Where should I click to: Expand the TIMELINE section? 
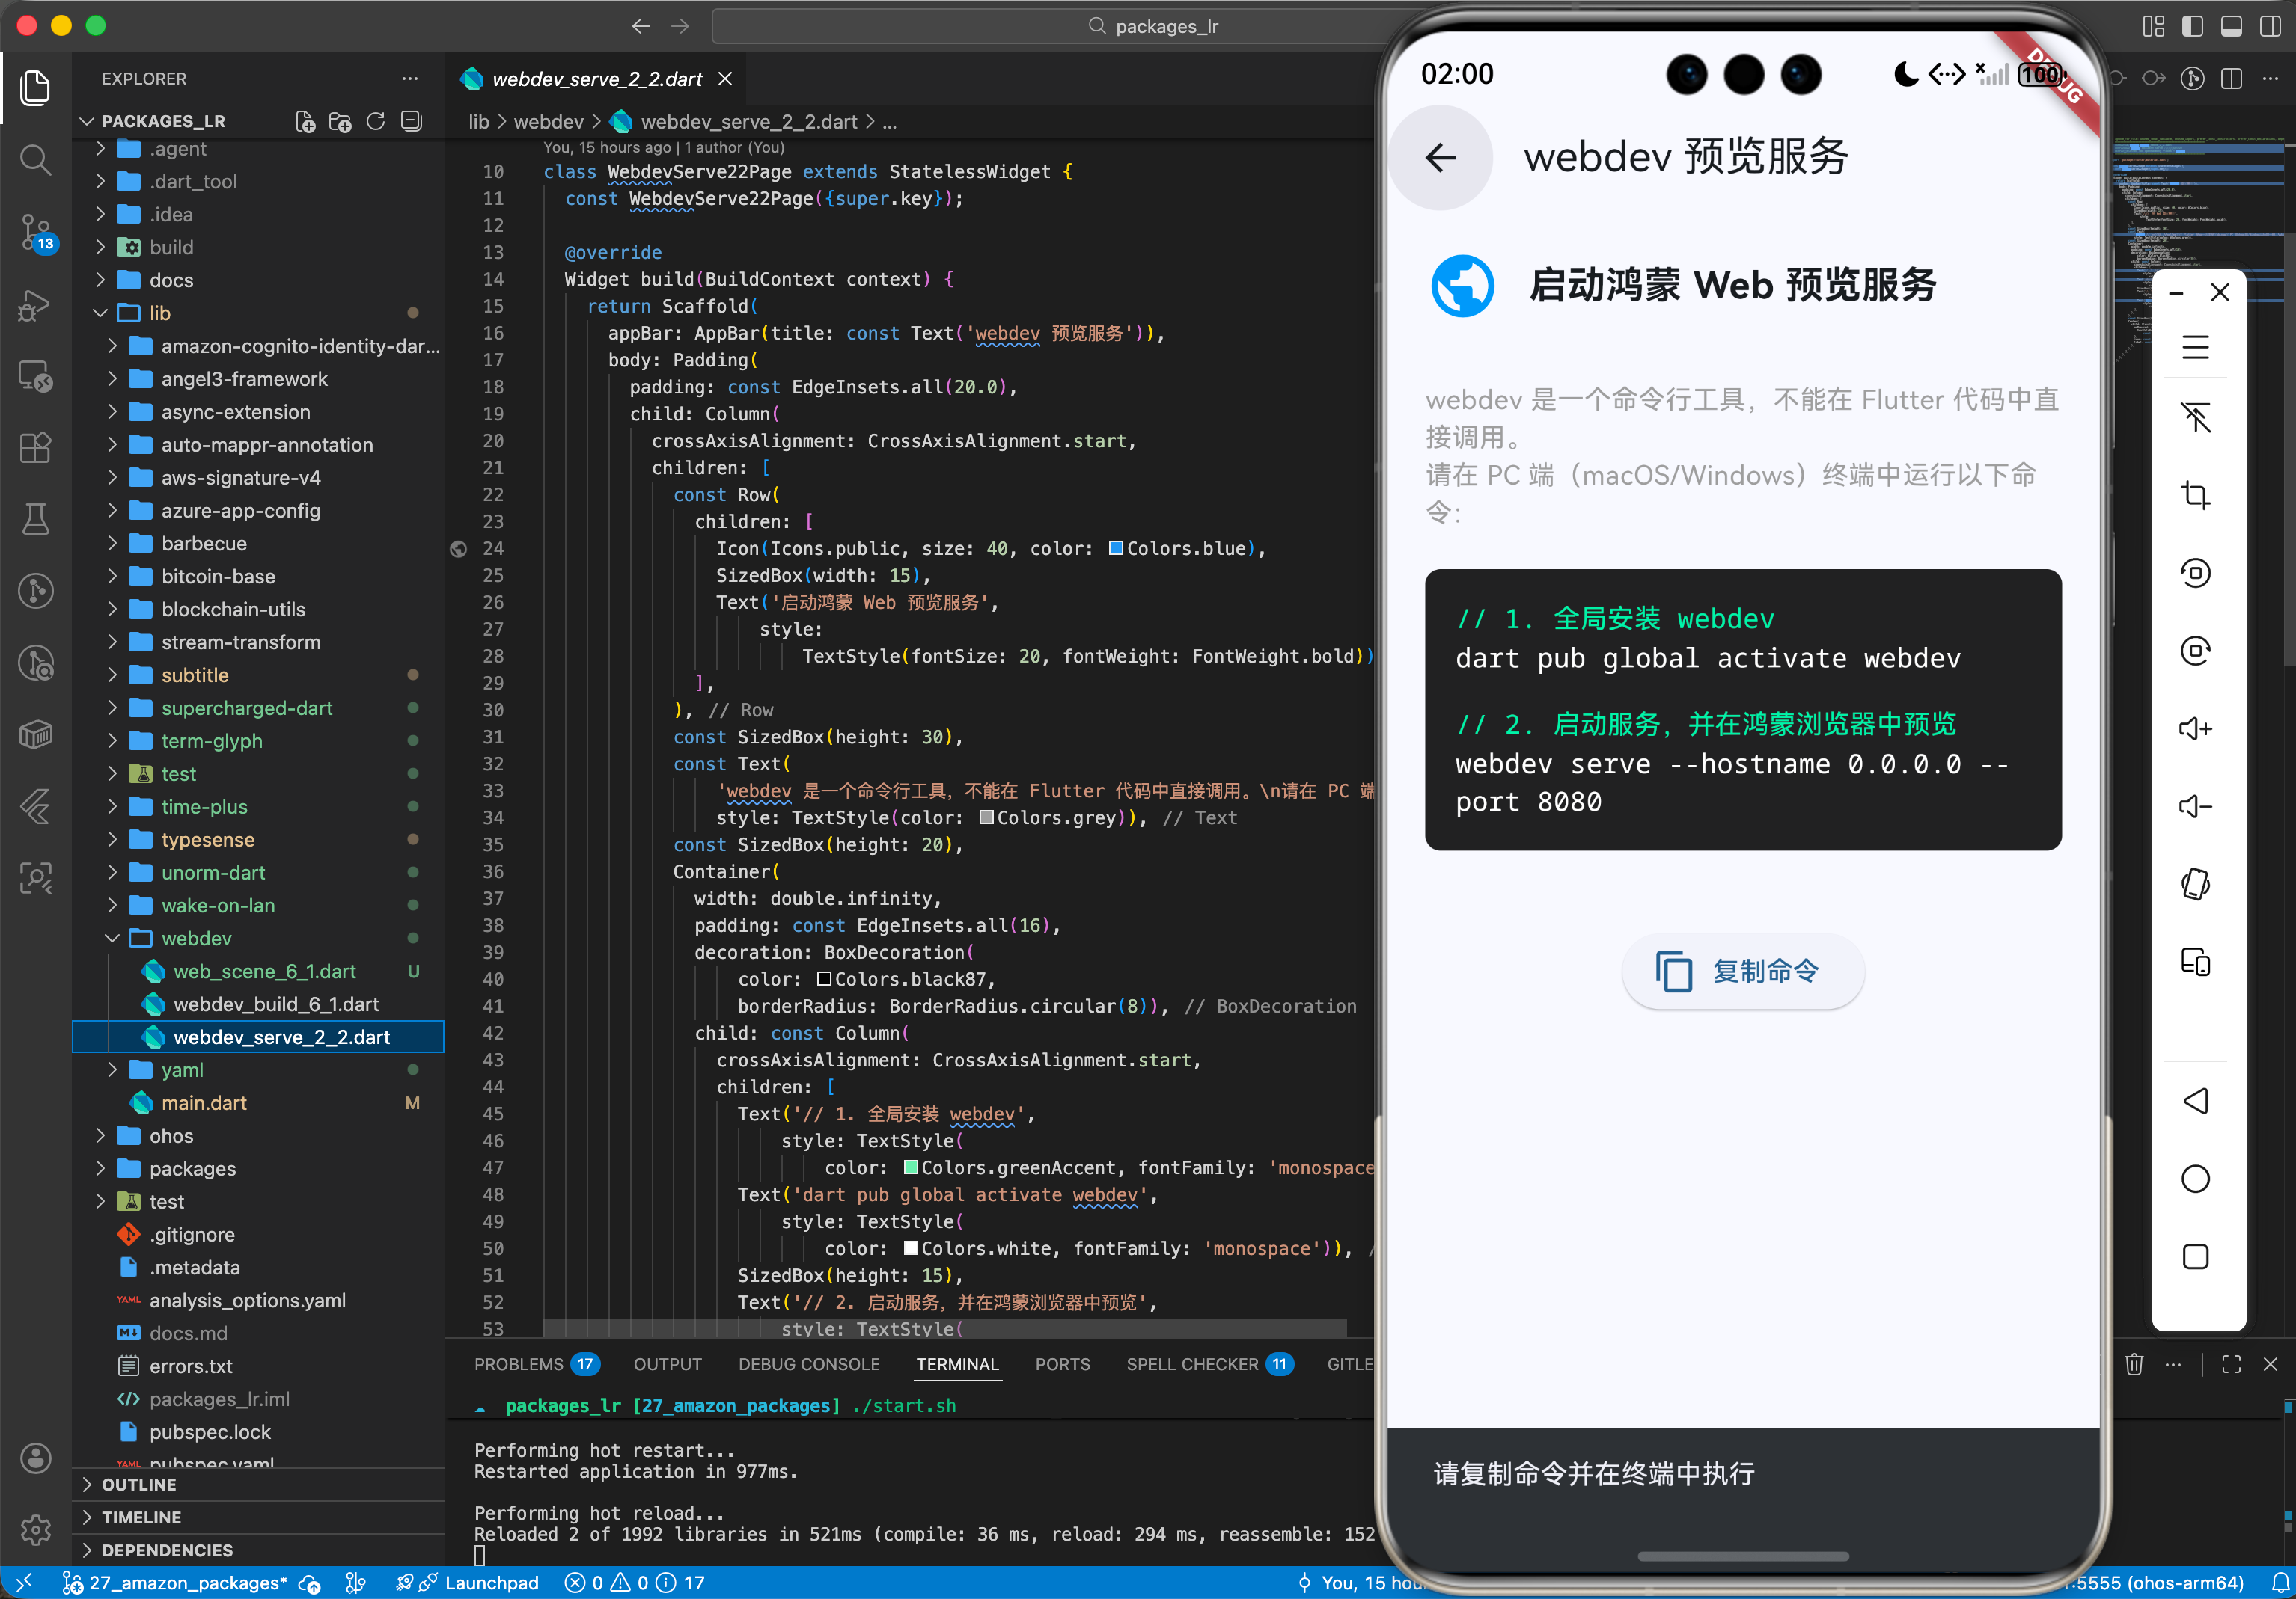click(x=258, y=1517)
